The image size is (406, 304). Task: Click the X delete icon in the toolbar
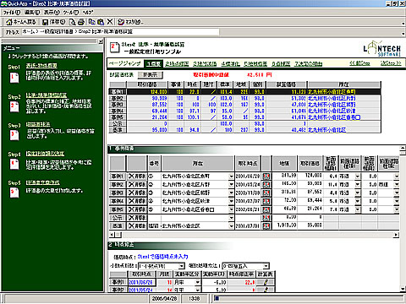(110, 22)
